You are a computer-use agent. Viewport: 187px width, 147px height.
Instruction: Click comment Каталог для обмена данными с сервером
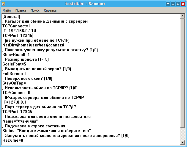click(x=45, y=21)
